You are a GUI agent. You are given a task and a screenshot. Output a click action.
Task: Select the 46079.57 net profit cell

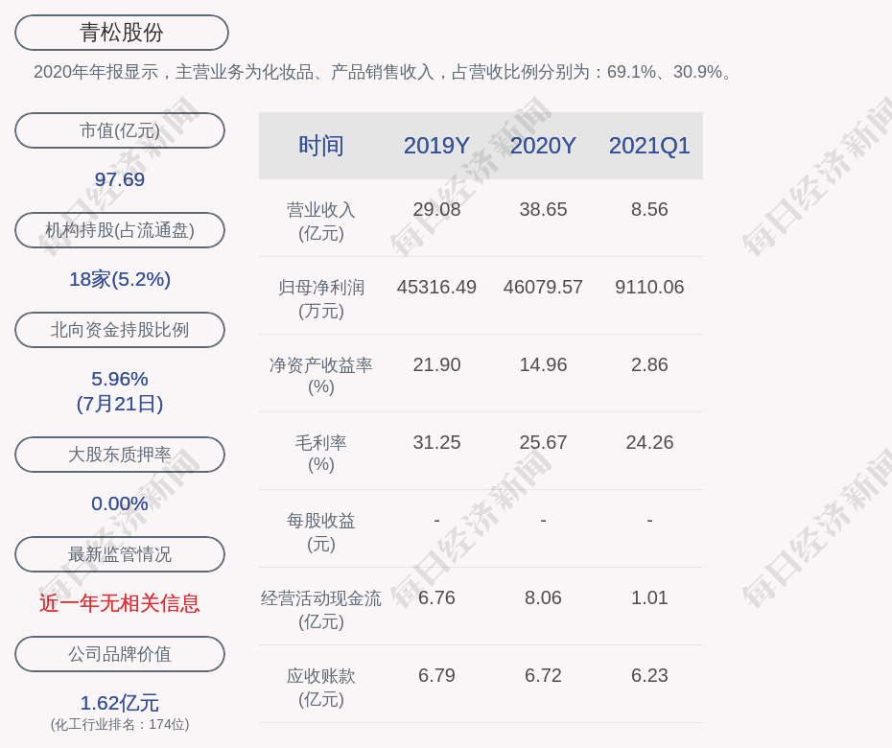[x=543, y=287]
